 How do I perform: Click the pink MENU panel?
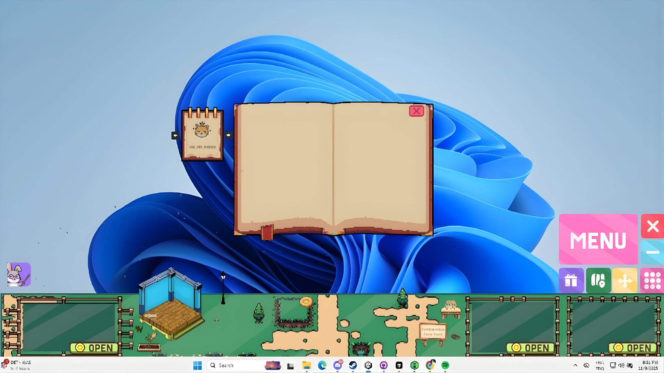[599, 239]
